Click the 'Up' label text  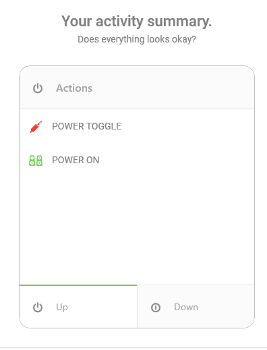pos(62,308)
